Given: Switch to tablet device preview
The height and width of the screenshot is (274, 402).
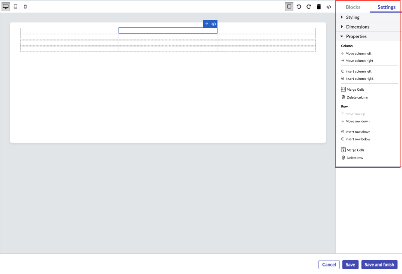Looking at the screenshot, I should click(16, 7).
